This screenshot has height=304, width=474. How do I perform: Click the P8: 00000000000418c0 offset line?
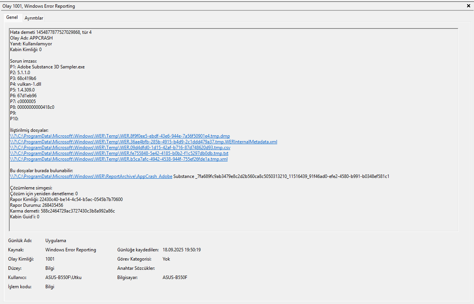coord(32,107)
